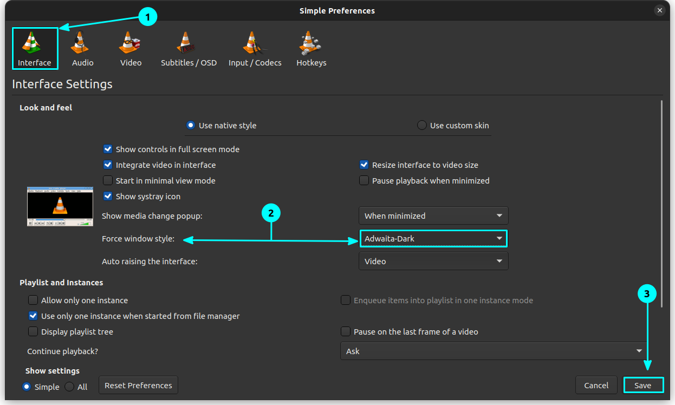This screenshot has height=405, width=675.
Task: Change the Force window style selection
Action: [x=433, y=238]
